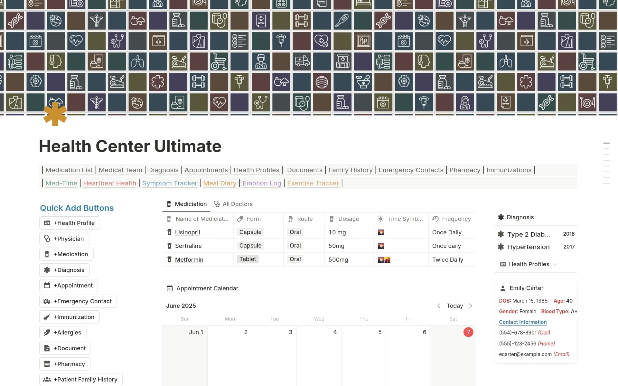The height and width of the screenshot is (386, 618).
Task: Click the asterisk icon beside Diagnosis heading
Action: click(501, 217)
